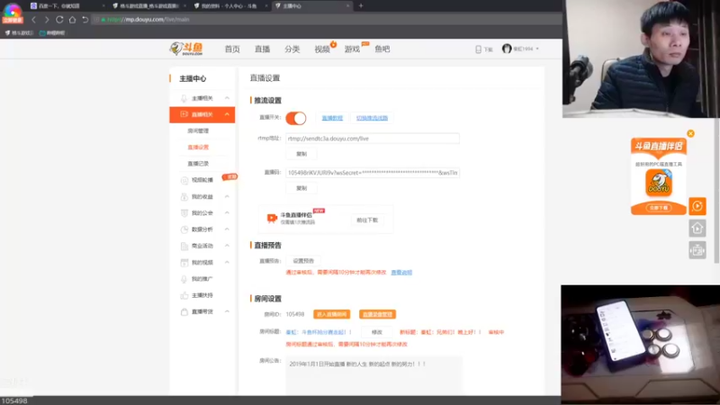Copy the stream key with 复制 button
Image resolution: width=720 pixels, height=405 pixels.
(301, 188)
